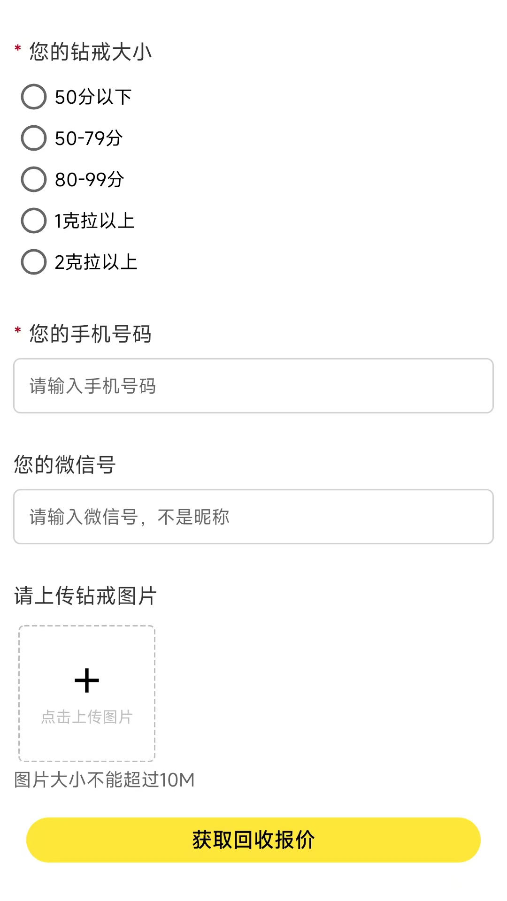Image resolution: width=507 pixels, height=901 pixels.
Task: Tap the 点击上传图片 caption text
Action: pos(87,717)
